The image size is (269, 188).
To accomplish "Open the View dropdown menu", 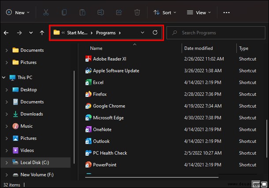I will (198, 12).
